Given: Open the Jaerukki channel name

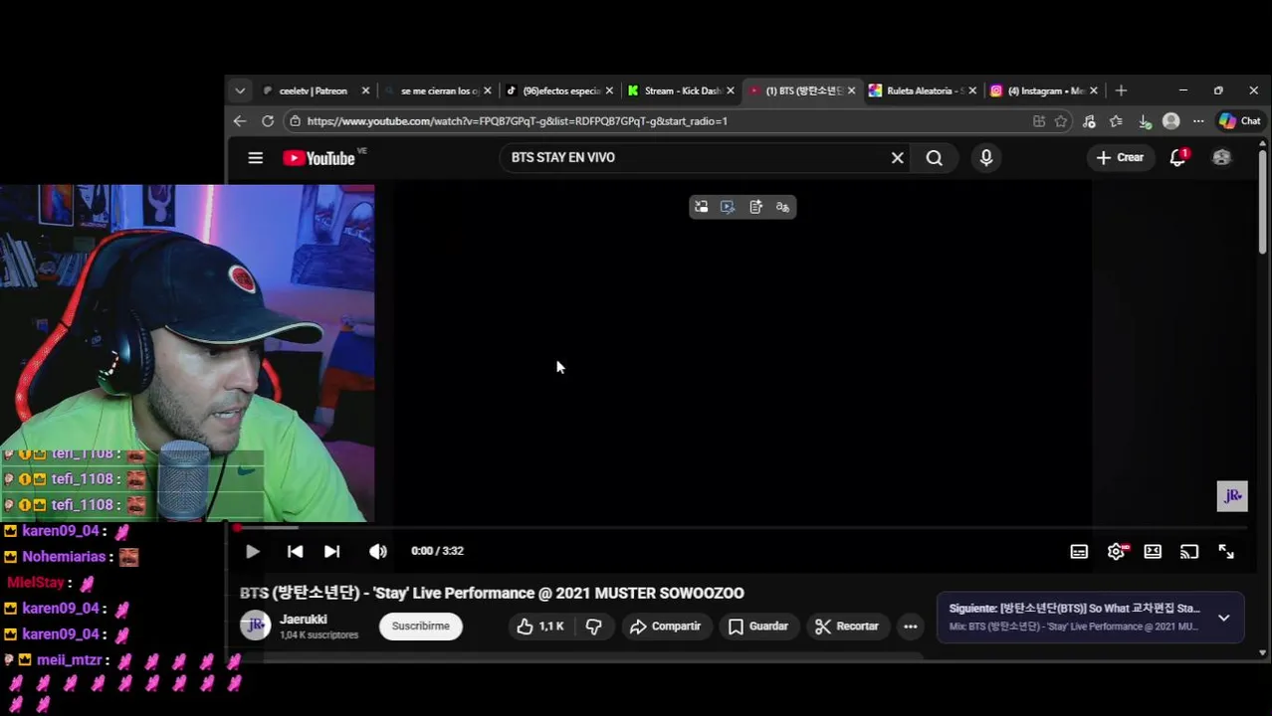Looking at the screenshot, I should click(304, 619).
